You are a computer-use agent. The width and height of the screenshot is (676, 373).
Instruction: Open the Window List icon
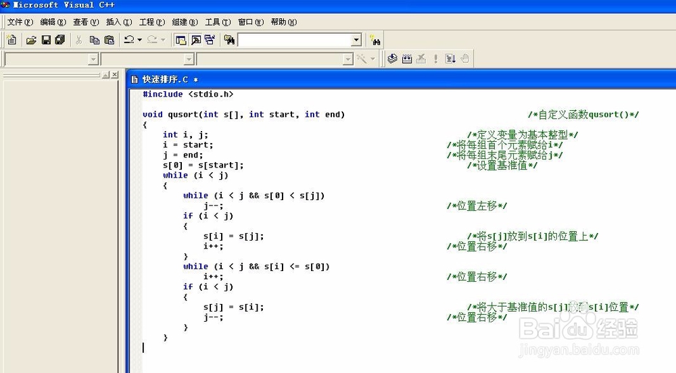pyautogui.click(x=210, y=40)
